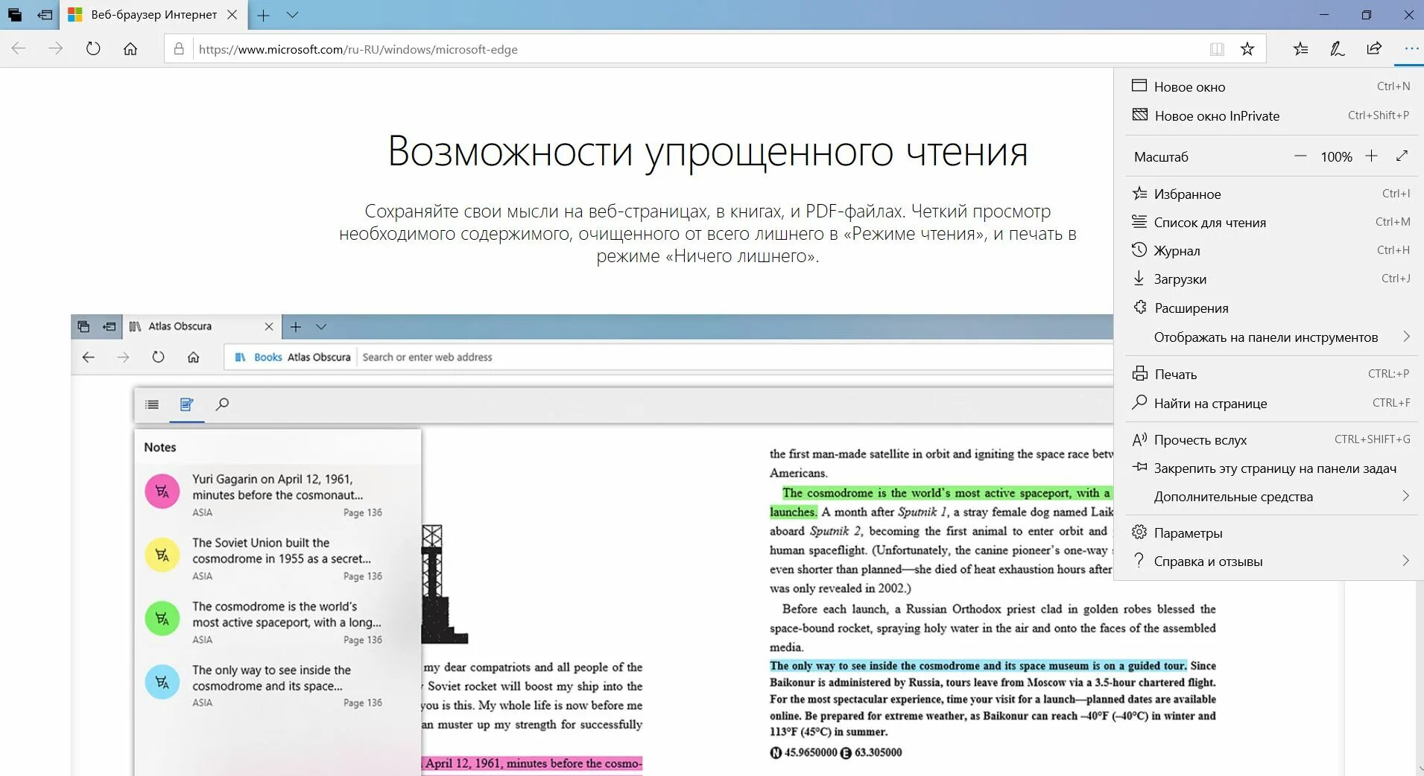Screen dimensions: 1424x776
Task: Select Новое окно menu item
Action: tap(1270, 86)
